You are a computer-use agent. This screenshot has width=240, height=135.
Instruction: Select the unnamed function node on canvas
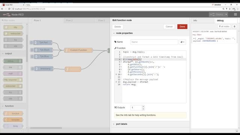pos(73,69)
